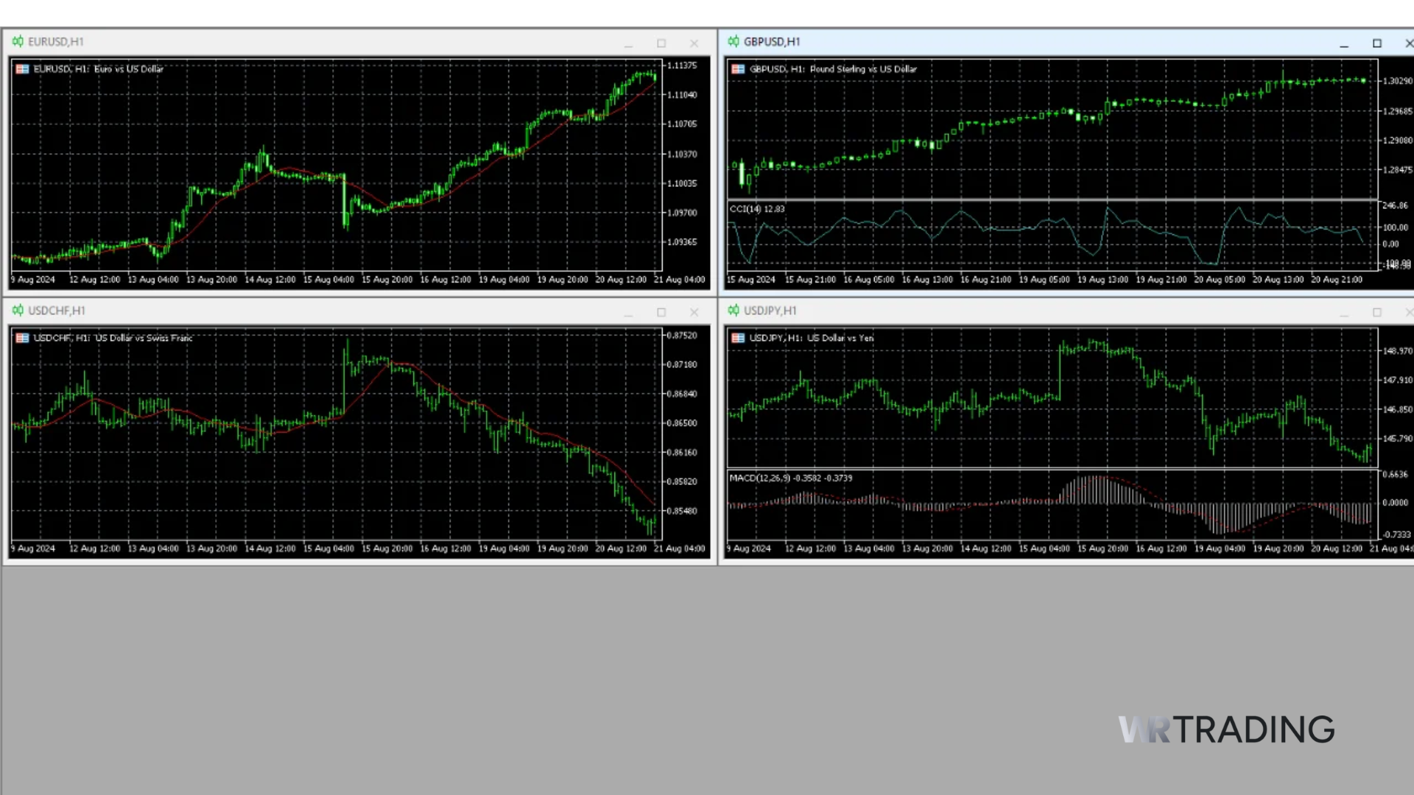
Task: Click the USDJPY,H1 window chart icon
Action: pos(734,311)
